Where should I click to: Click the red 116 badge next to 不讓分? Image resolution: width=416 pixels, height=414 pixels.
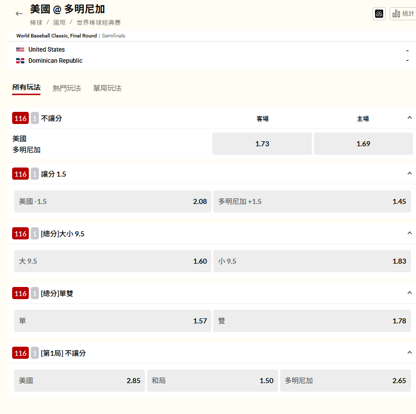(20, 118)
